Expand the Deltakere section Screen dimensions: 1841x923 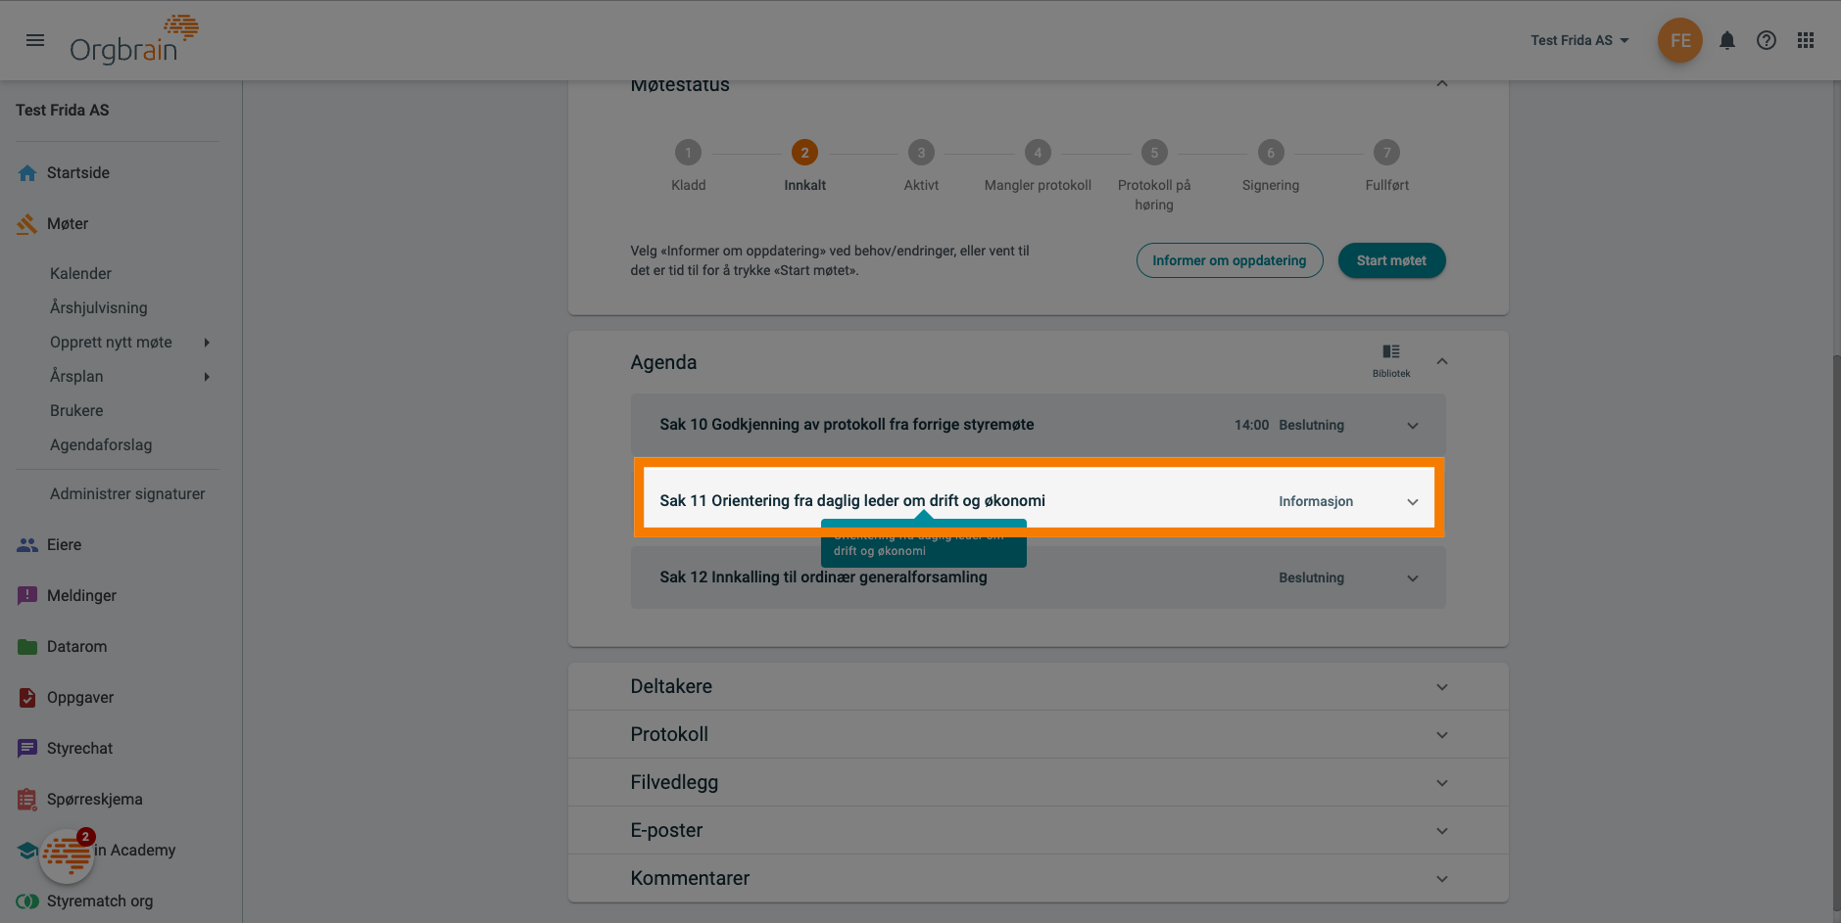pos(1039,686)
